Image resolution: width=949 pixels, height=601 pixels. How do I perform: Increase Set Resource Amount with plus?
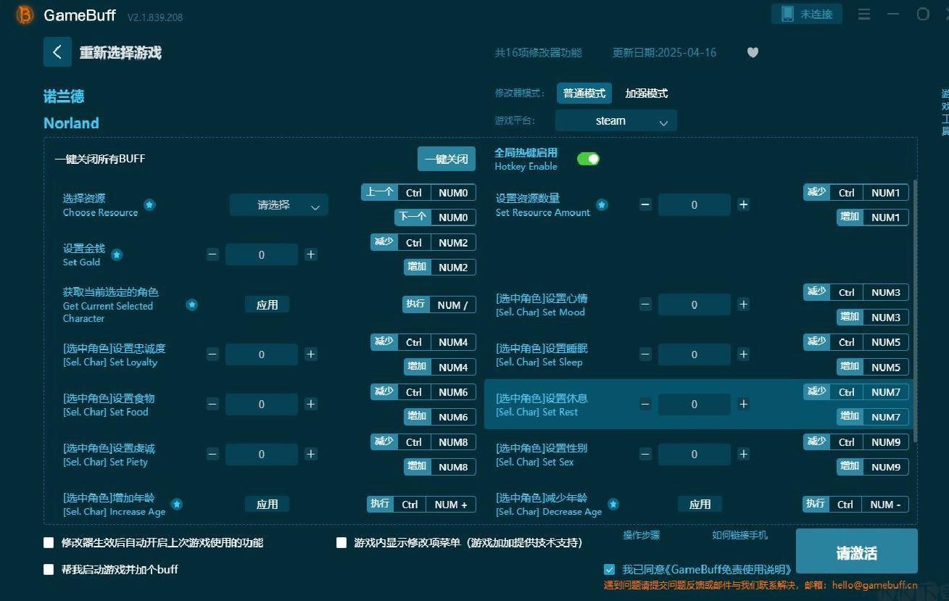point(744,205)
